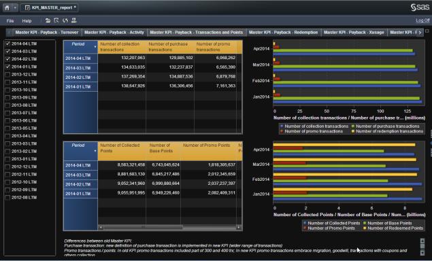432x261 pixels.
Task: Click blue swatch for Number of collection transactions legend
Action: (x=282, y=126)
